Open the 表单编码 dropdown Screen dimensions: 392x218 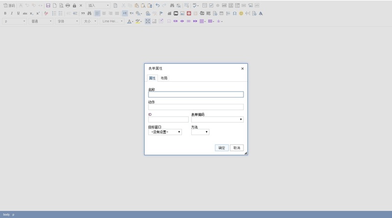[x=217, y=119]
